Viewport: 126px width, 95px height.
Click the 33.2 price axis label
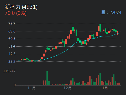[x=12, y=61]
